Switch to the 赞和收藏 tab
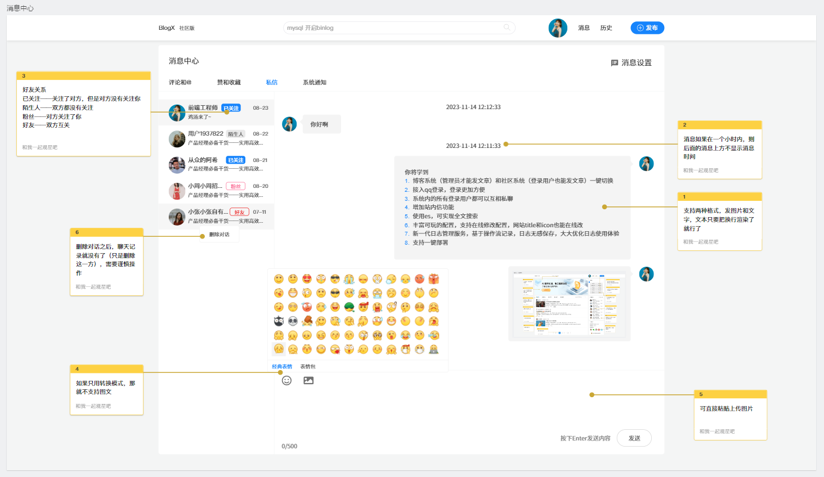This screenshot has width=824, height=477. tap(229, 83)
